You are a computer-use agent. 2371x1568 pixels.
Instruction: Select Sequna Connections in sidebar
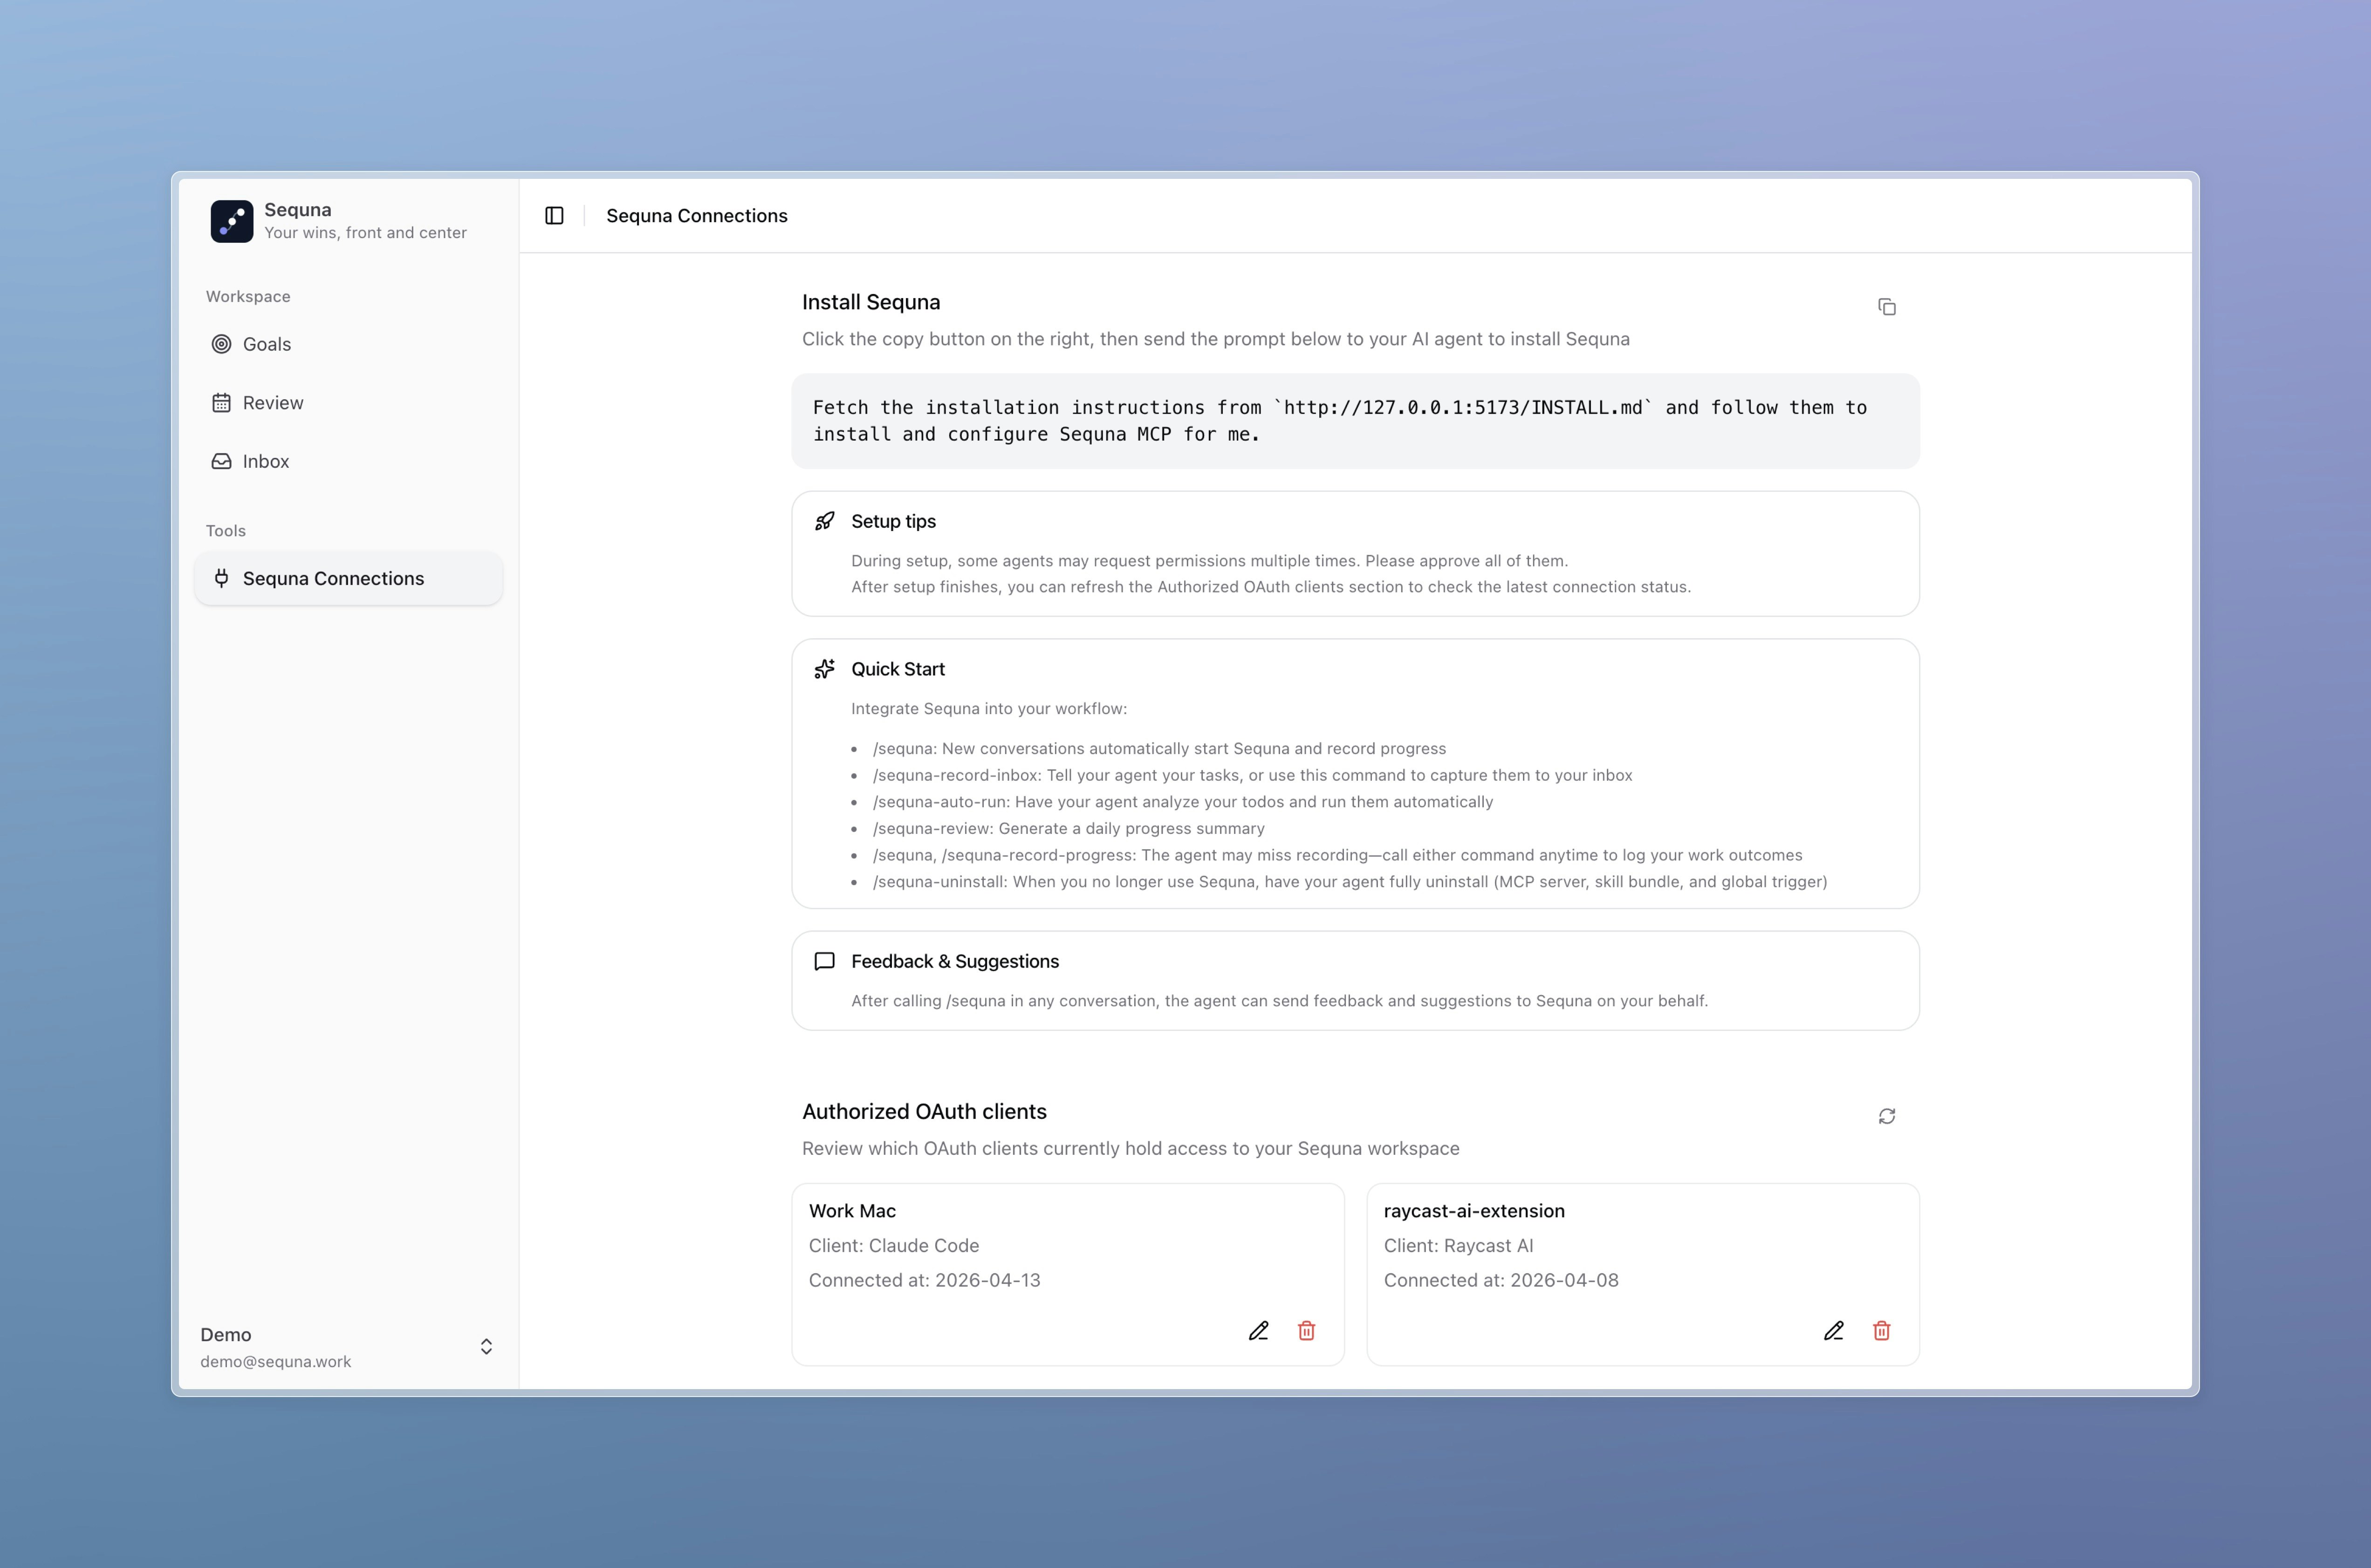tap(333, 578)
